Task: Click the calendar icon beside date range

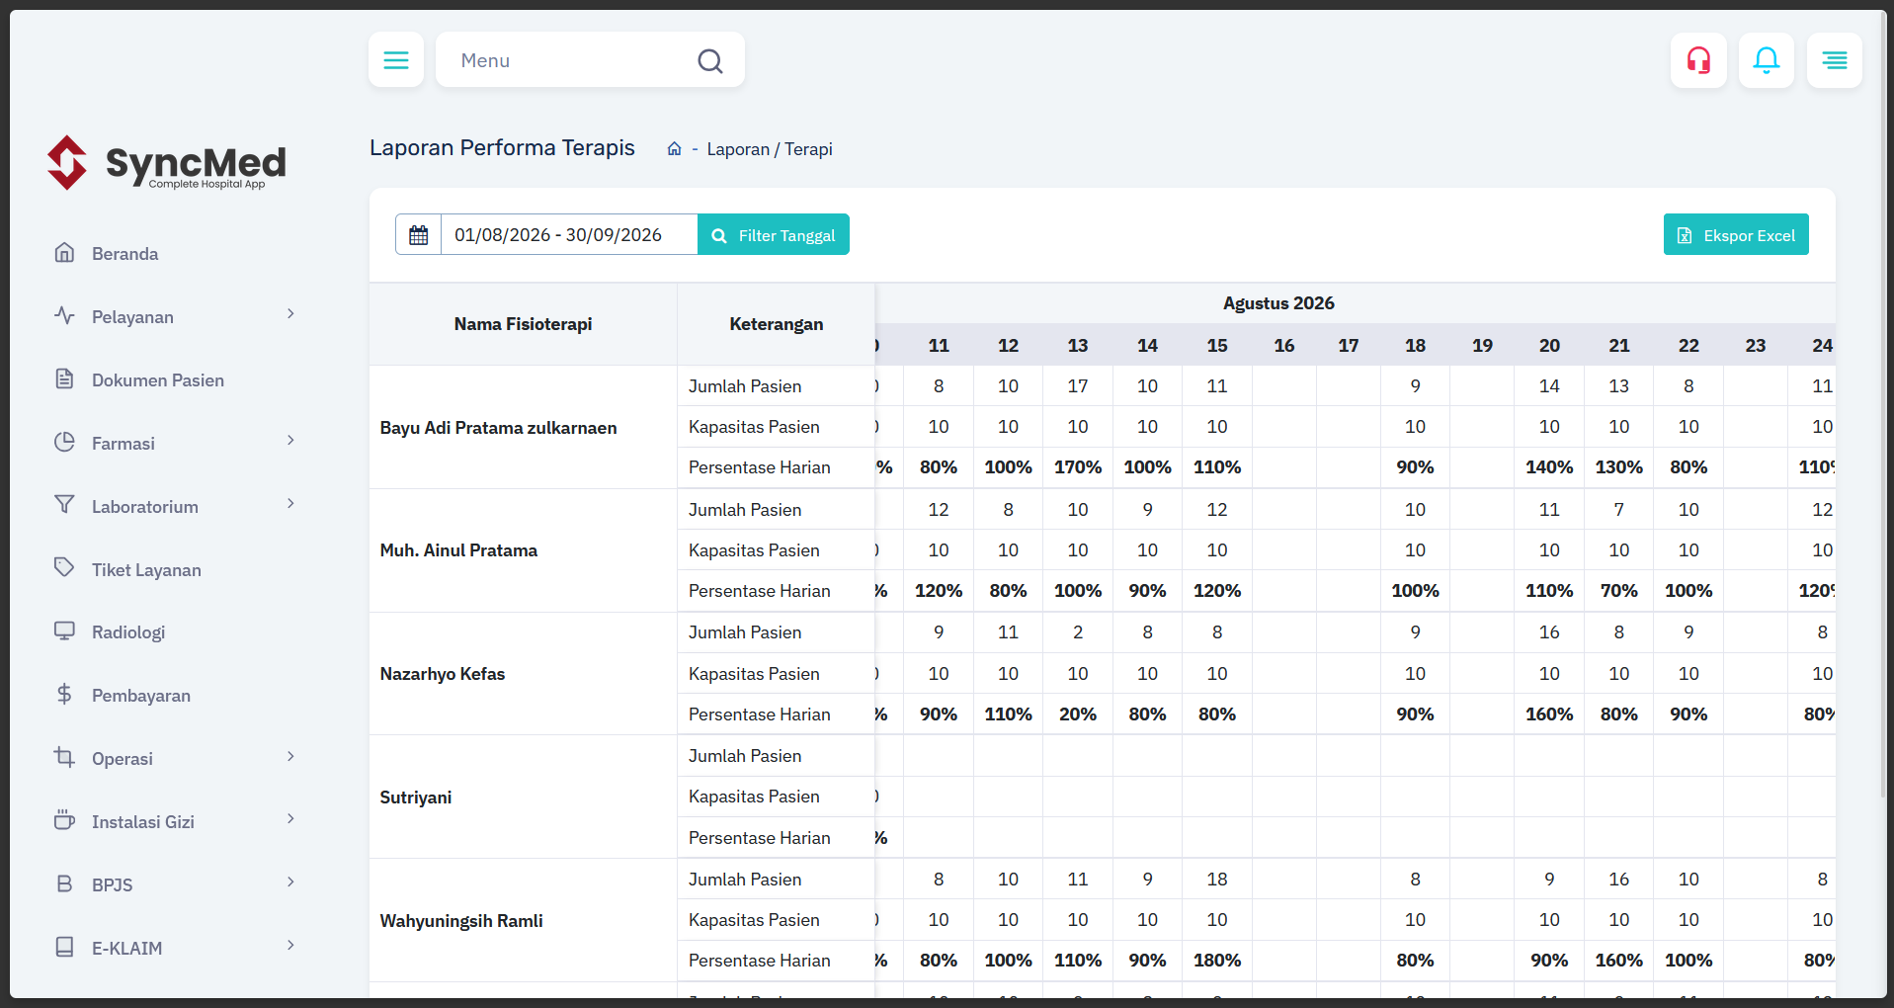Action: 419,235
